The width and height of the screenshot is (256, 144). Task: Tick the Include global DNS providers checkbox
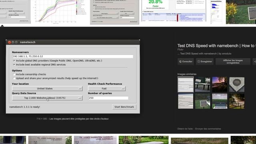click(14, 60)
